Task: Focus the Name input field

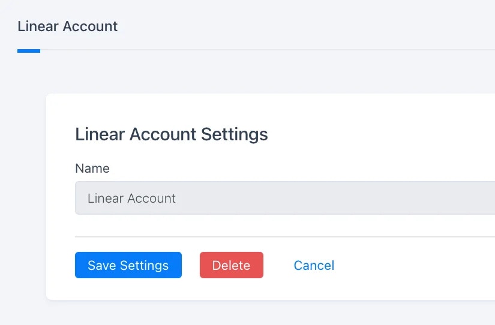Action: 285,198
